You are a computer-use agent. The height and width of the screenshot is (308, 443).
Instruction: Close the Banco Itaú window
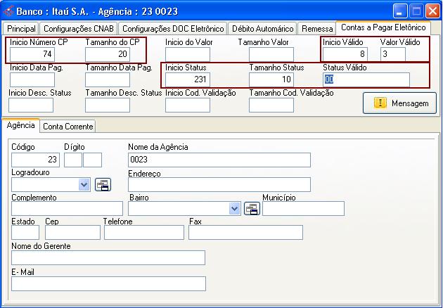tap(433, 11)
